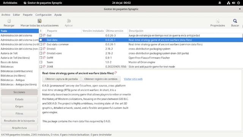Sort by the E status column header
Viewport: 243px width, 137px height.
coord(41,31)
